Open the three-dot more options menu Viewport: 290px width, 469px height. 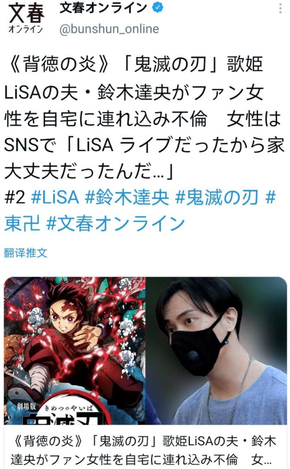(x=280, y=9)
